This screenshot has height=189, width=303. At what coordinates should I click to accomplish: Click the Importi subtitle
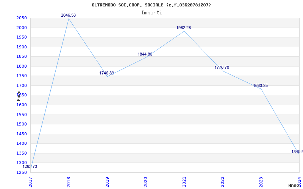[x=151, y=13]
